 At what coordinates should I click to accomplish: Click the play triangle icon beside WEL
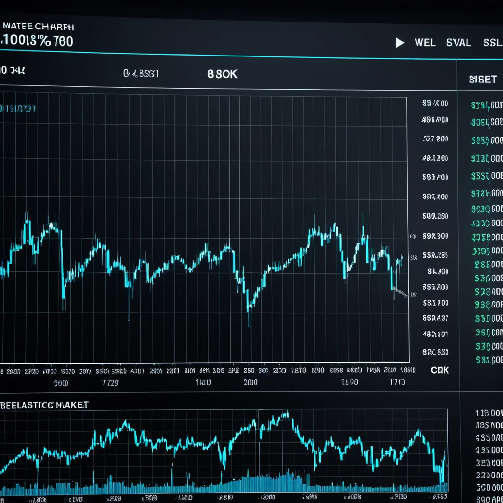pos(400,43)
